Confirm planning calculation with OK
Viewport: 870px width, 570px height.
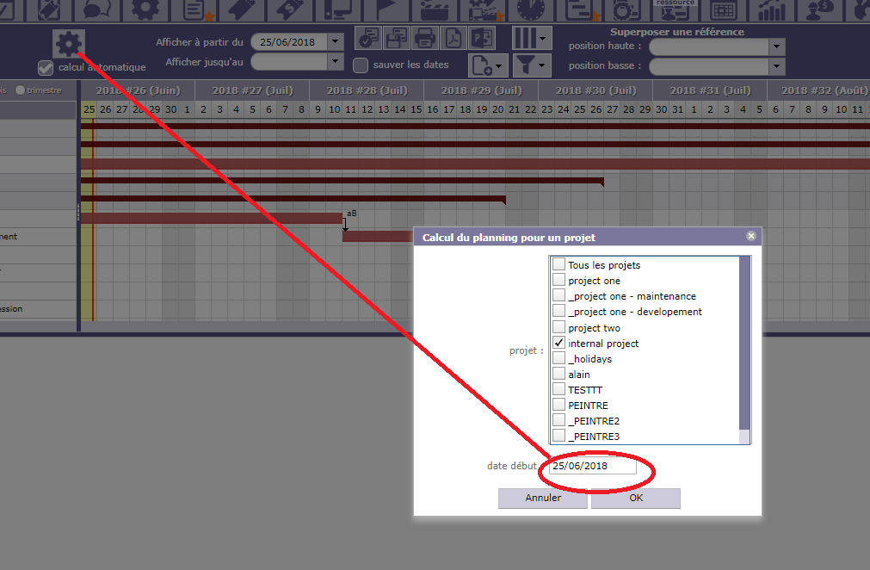pos(636,498)
